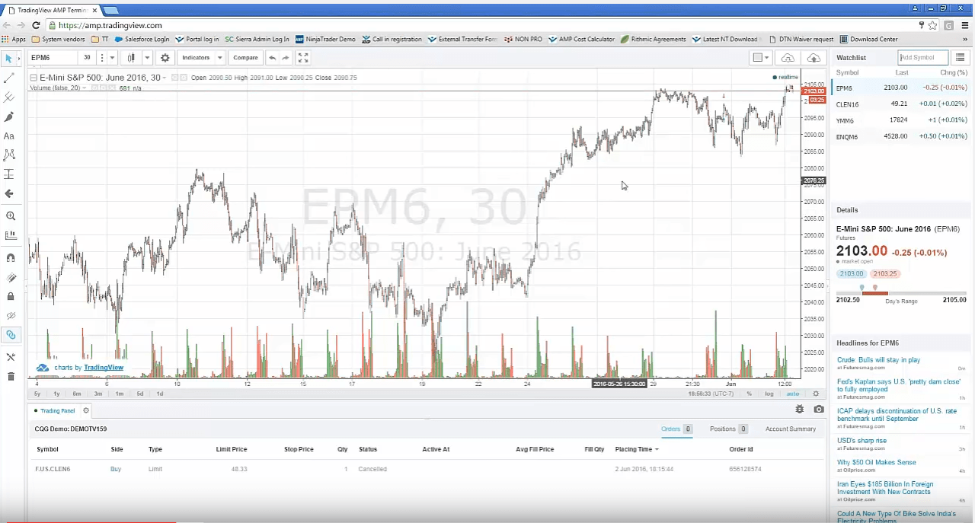
Task: Click the redo arrow
Action: click(286, 58)
